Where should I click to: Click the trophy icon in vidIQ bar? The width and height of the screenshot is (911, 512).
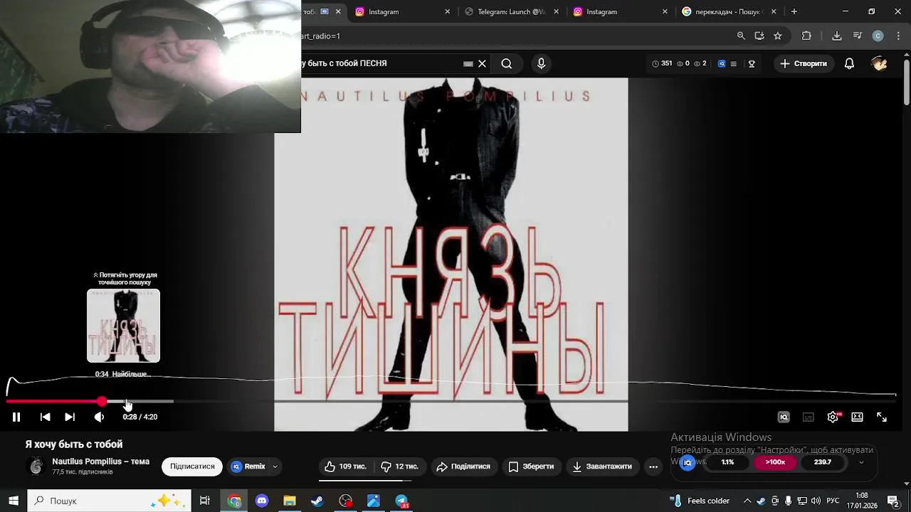pyautogui.click(x=752, y=63)
